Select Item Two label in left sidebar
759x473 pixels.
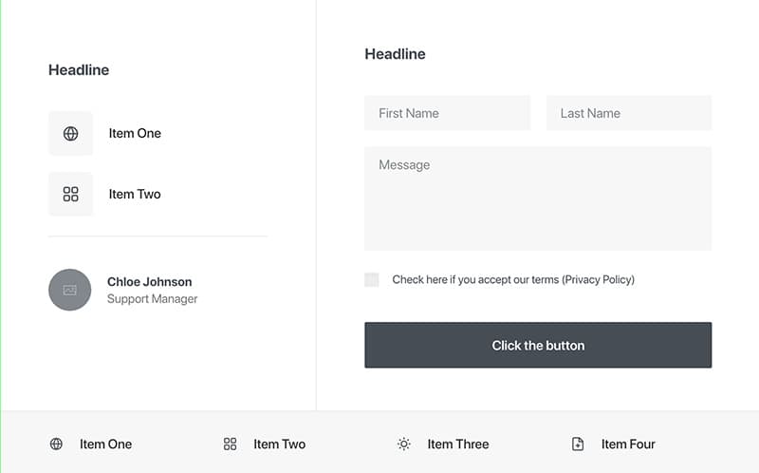[135, 195]
